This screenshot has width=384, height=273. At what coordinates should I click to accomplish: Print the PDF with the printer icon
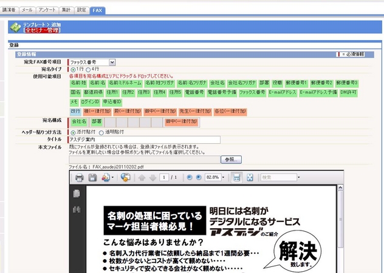(79, 177)
